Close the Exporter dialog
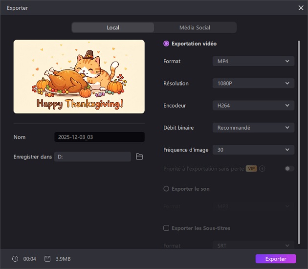Viewport: 308px width, 269px height. click(x=301, y=8)
